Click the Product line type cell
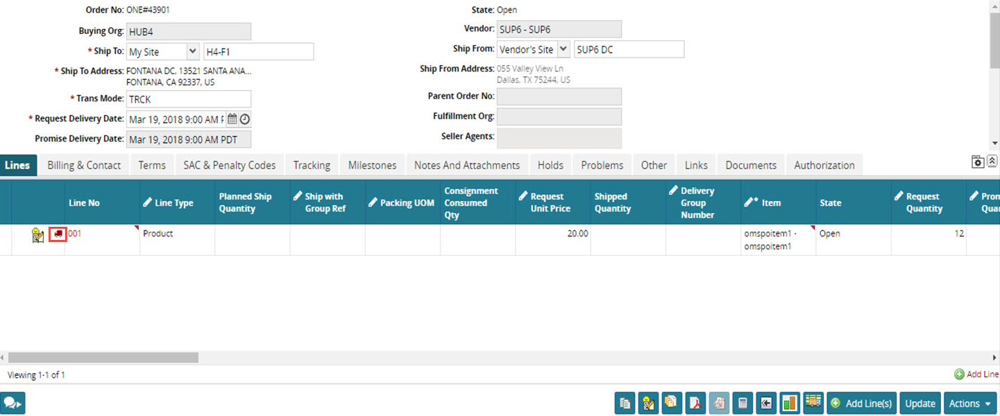Screen dimensions: 1000x416 coord(178,240)
